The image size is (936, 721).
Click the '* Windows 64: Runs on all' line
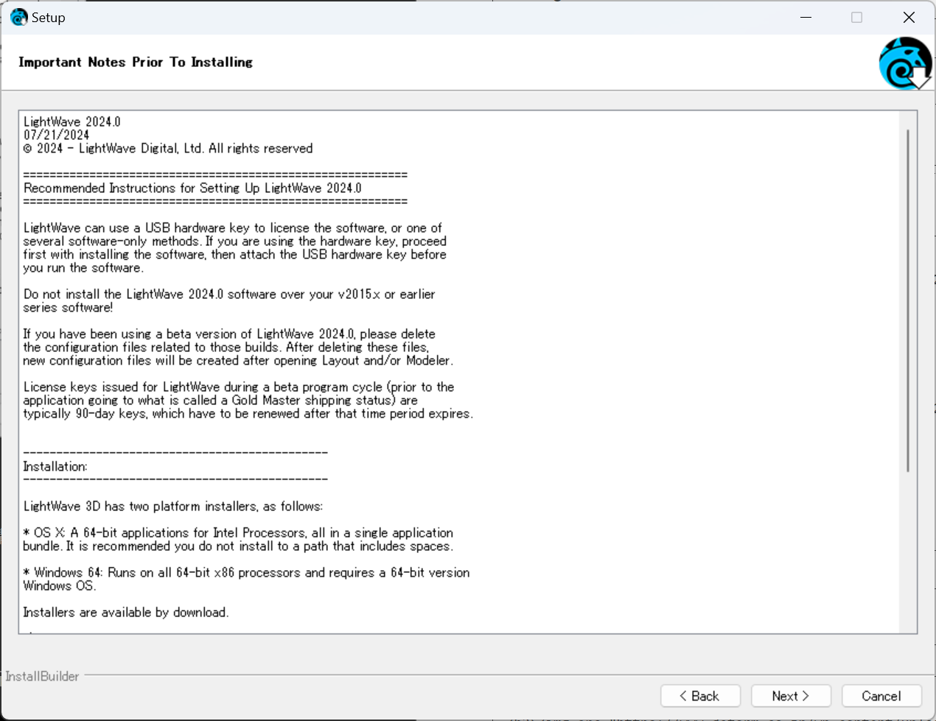[246, 572]
